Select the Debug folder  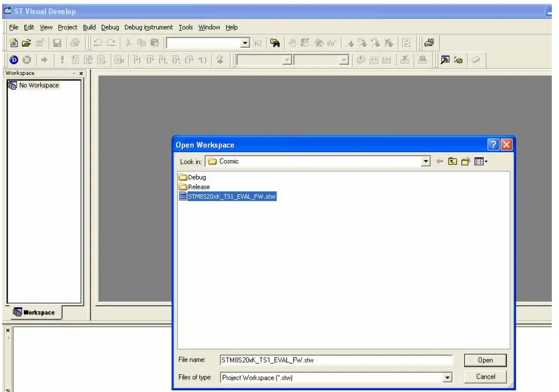tap(192, 177)
